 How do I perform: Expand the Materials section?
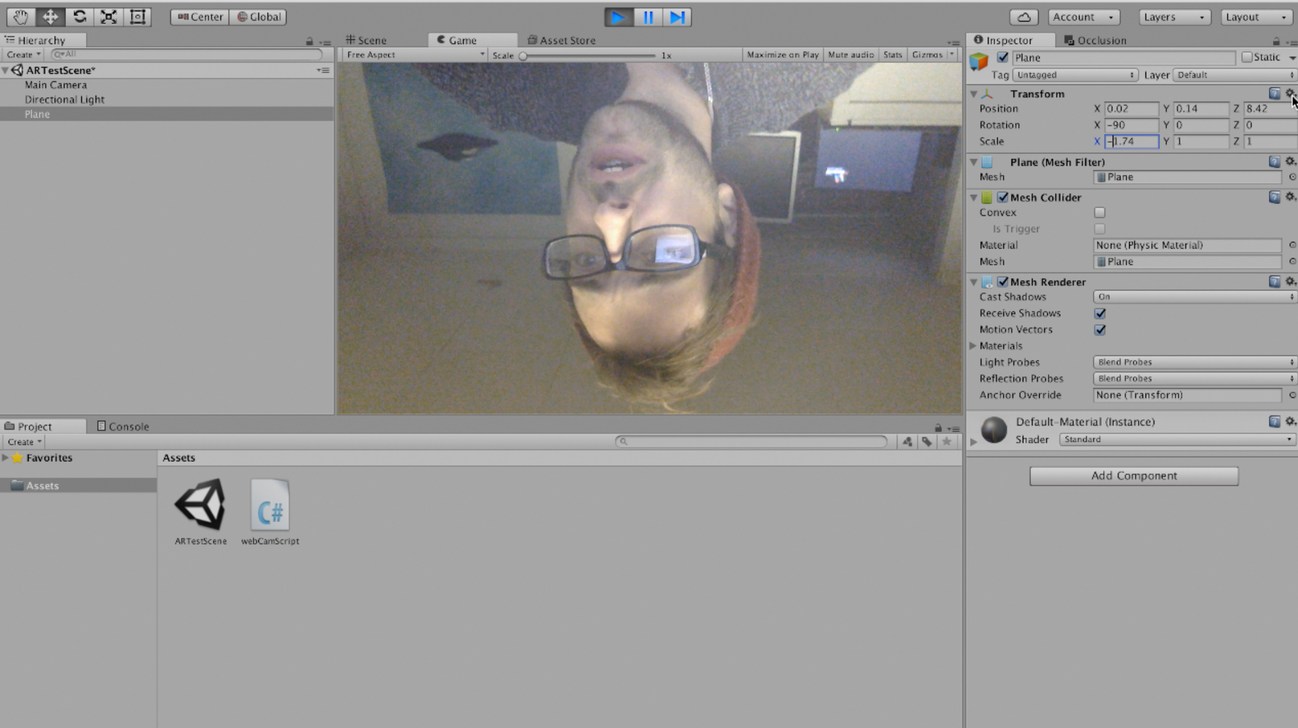point(974,346)
